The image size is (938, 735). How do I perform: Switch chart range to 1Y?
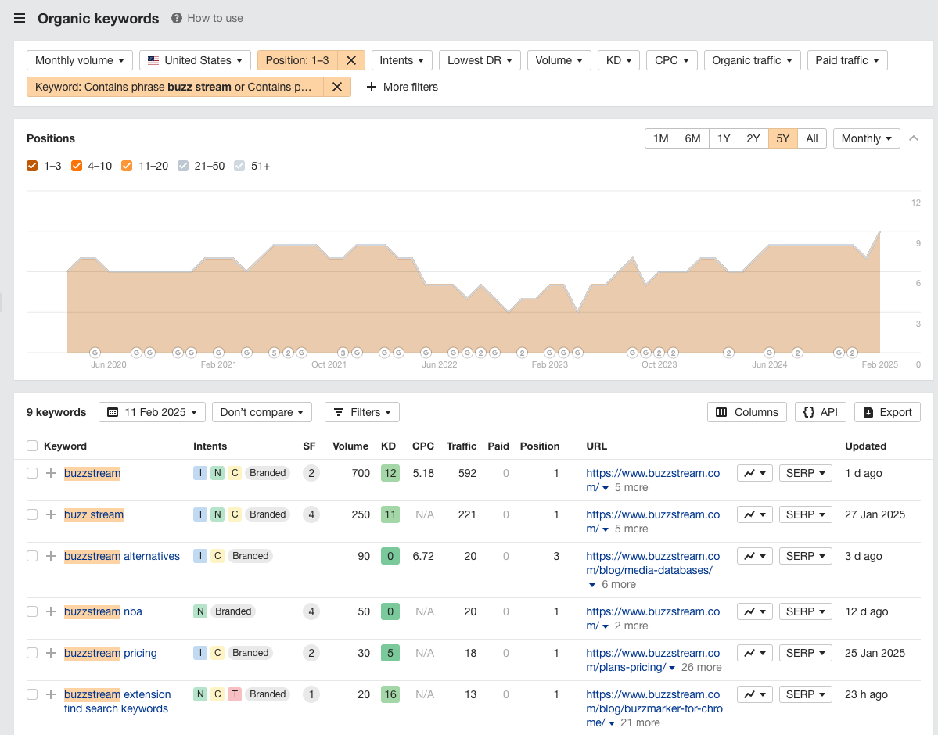point(724,138)
